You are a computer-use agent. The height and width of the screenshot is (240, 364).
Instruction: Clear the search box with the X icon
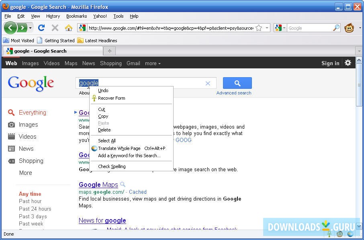[208, 83]
